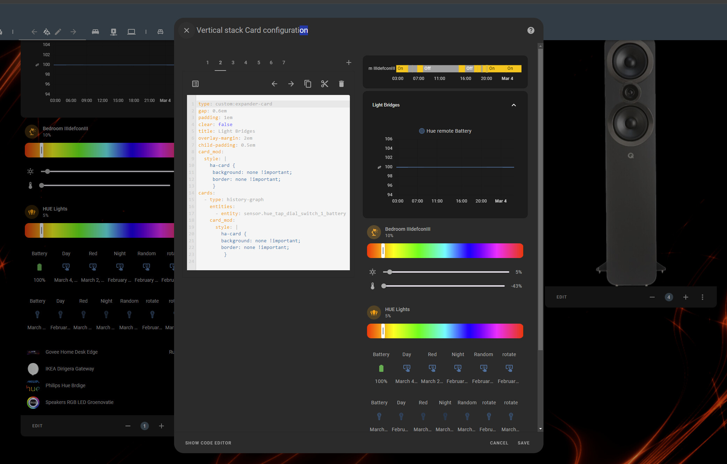Collapse the Light Bridges card

pyautogui.click(x=513, y=105)
